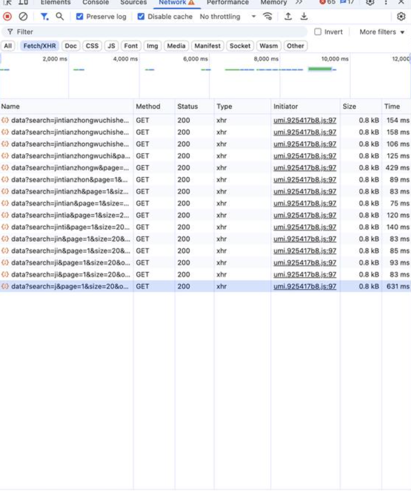Enable the Invert filter checkbox
This screenshot has height=491, width=411.
tap(318, 32)
